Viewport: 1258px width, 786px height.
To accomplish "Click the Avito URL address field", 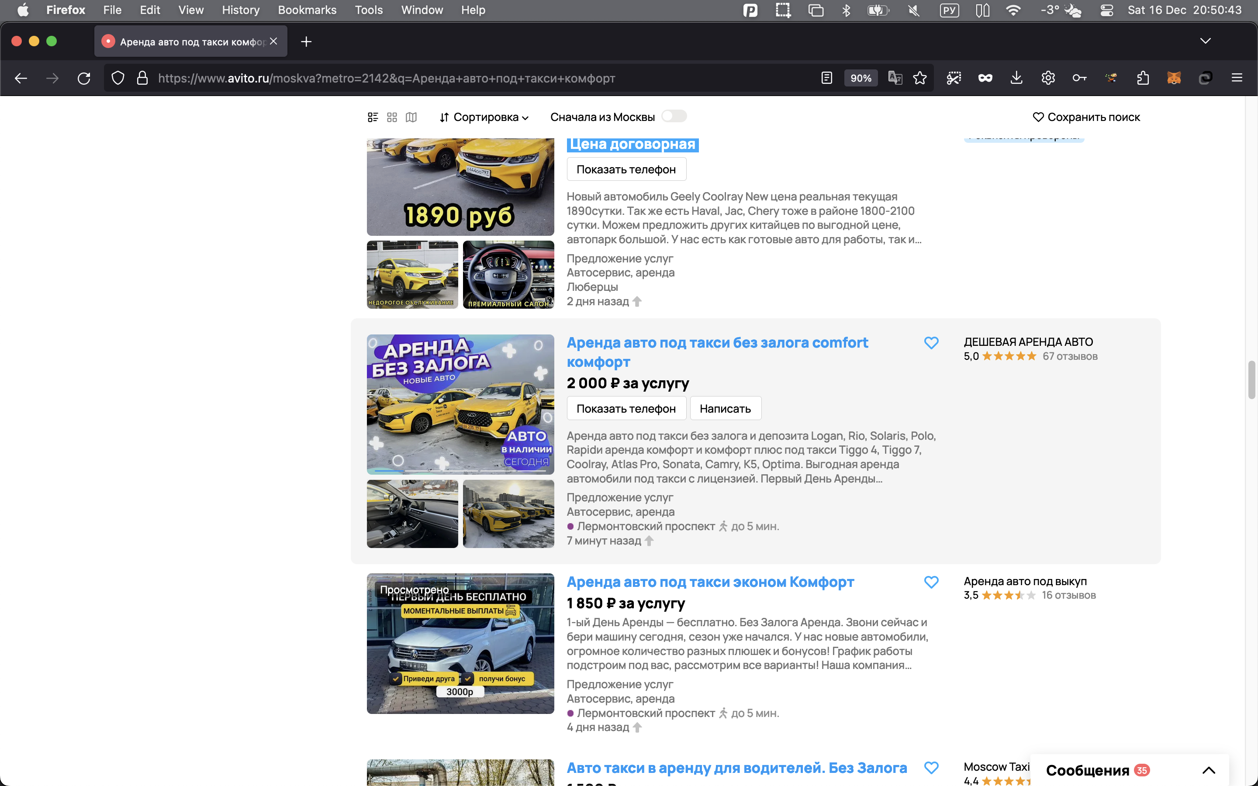I will coord(386,78).
